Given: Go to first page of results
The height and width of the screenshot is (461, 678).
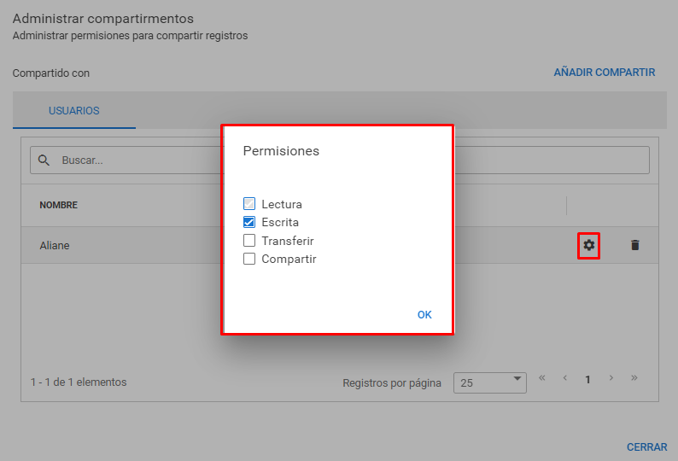Looking at the screenshot, I should tap(541, 378).
